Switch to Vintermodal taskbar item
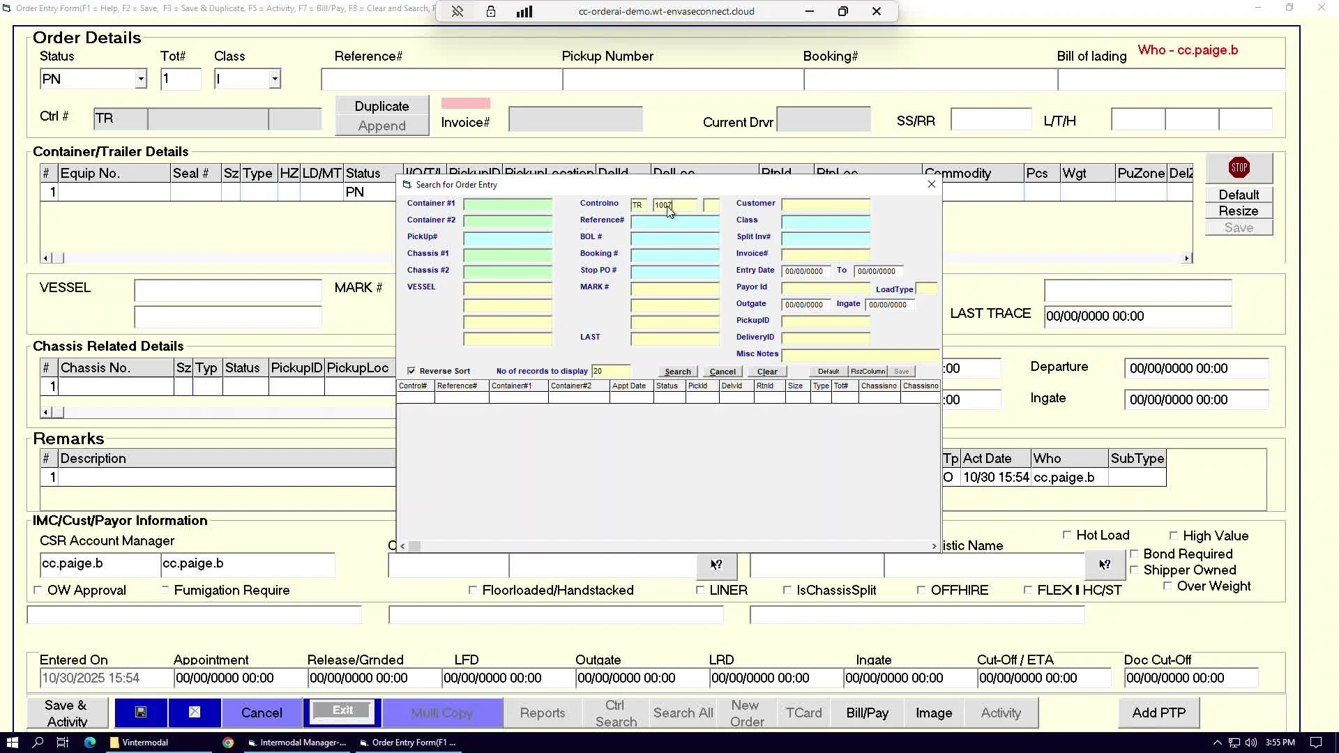The width and height of the screenshot is (1339, 753). 139,743
